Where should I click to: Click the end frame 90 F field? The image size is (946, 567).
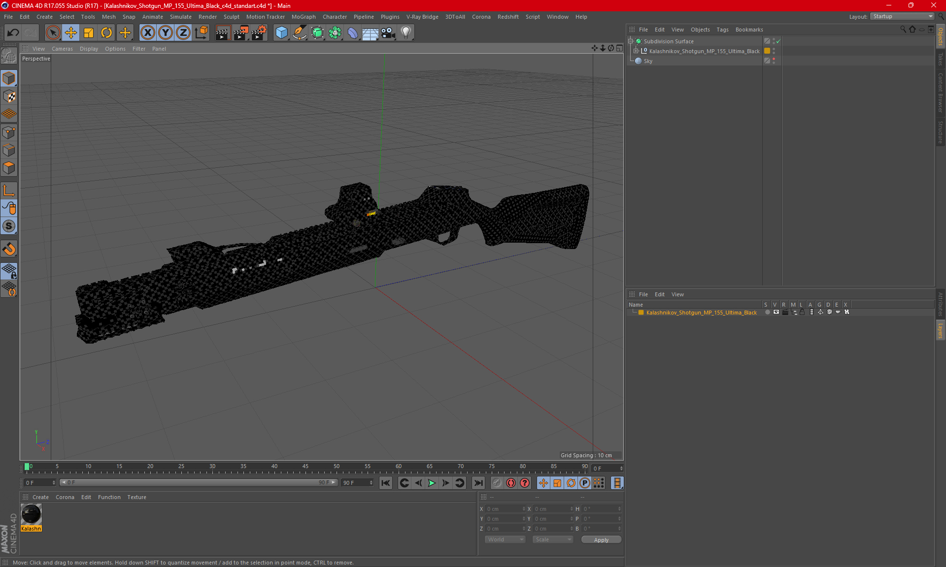pos(358,483)
